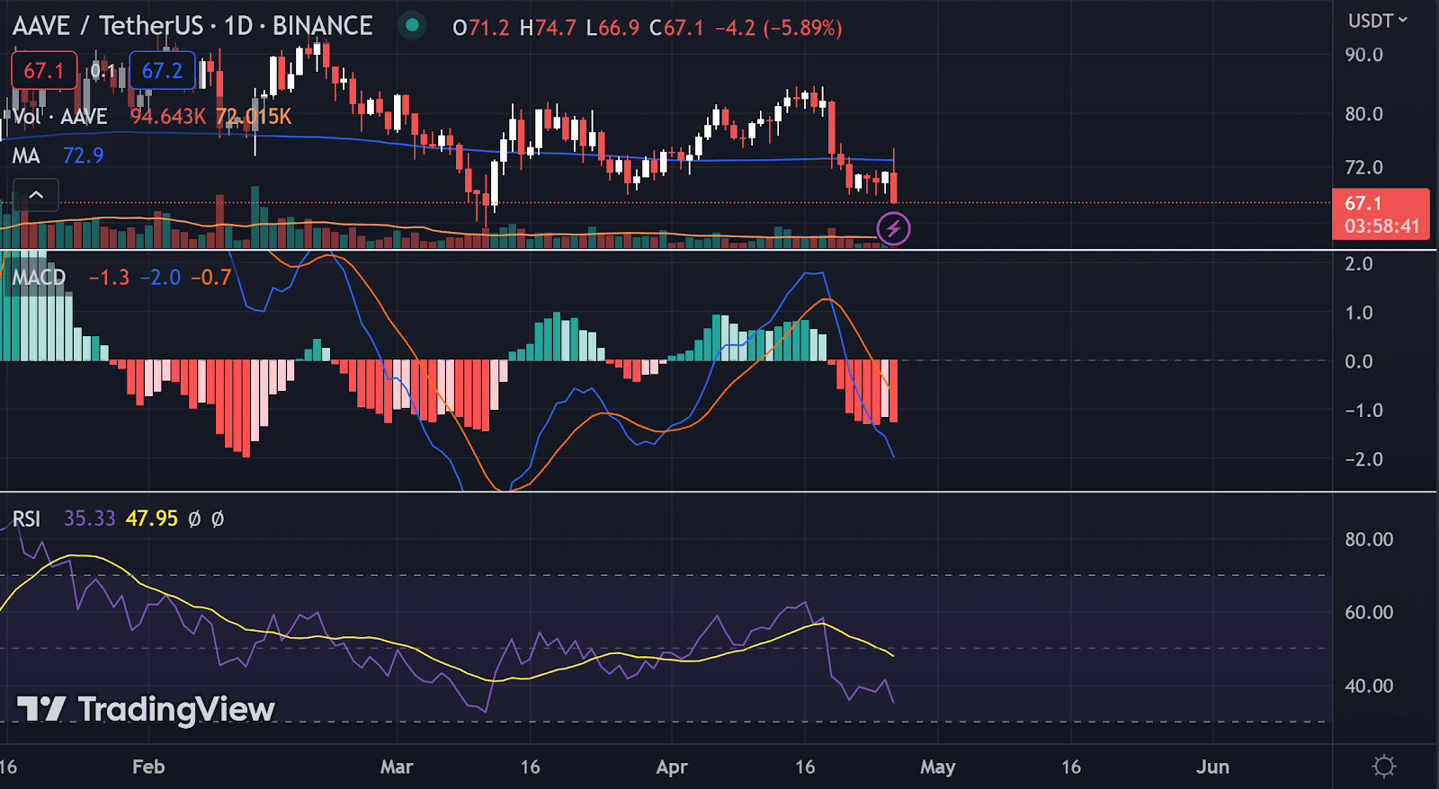Image resolution: width=1439 pixels, height=789 pixels.
Task: Click the Apr label on time axis
Action: point(672,767)
